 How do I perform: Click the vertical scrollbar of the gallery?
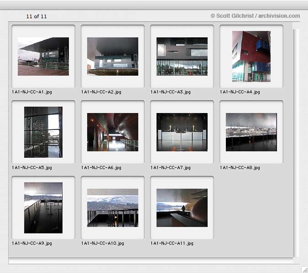296,143
